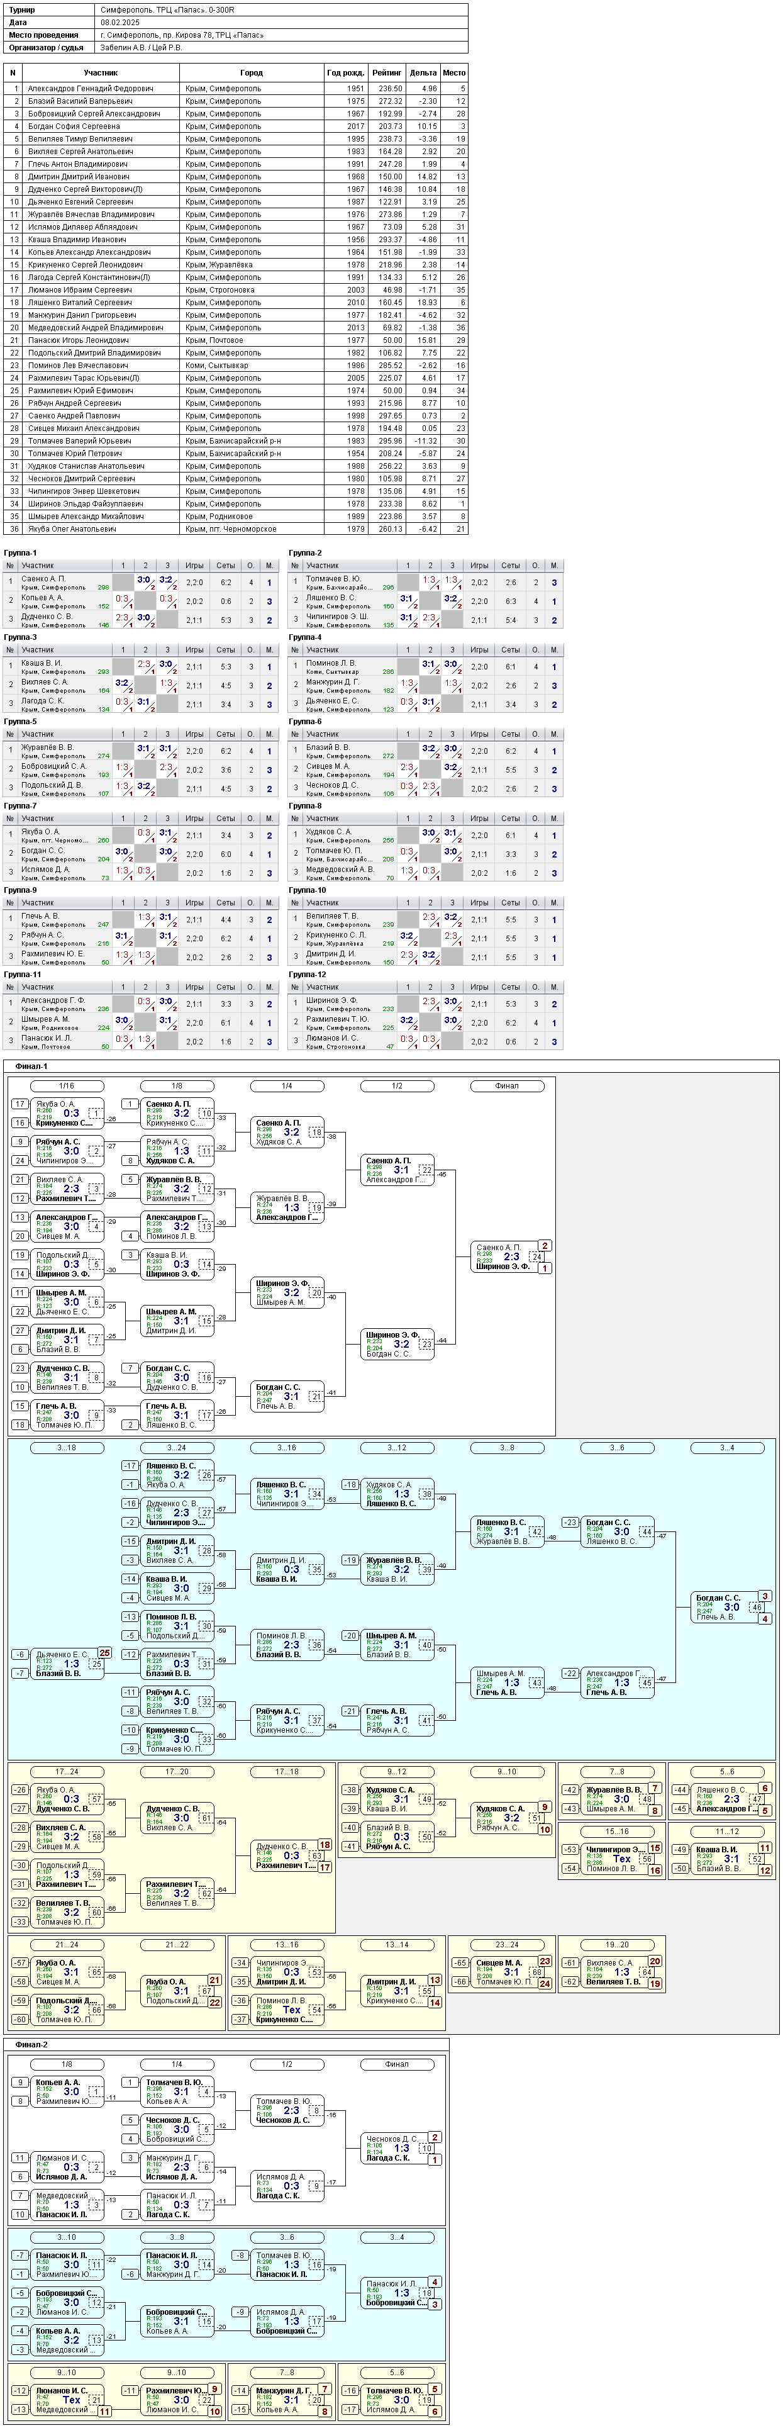Select the date value '08.02.2025'

pyautogui.click(x=119, y=21)
